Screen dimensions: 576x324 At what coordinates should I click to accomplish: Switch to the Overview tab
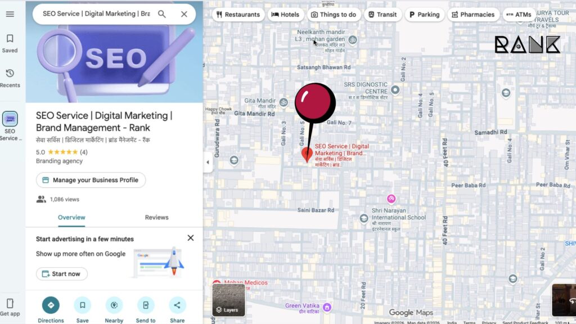71,218
